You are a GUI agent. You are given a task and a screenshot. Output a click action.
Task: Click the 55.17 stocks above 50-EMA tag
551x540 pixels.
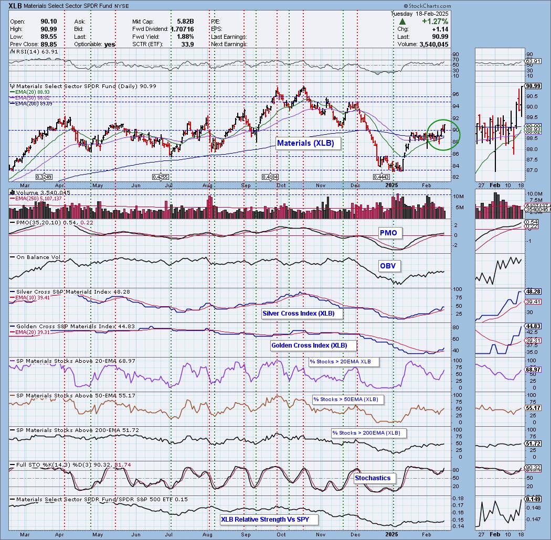tap(533, 408)
